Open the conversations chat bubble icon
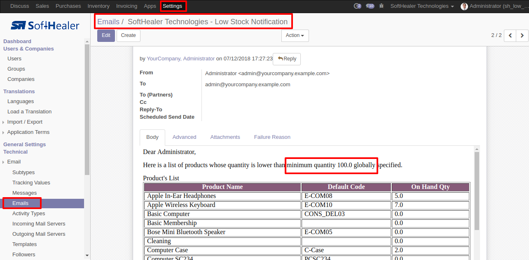 [x=370, y=6]
